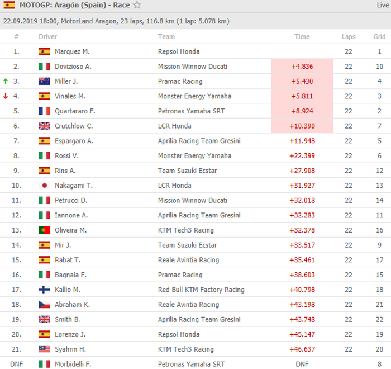The height and width of the screenshot is (369, 391).
Task: Click the Czech flag next to Abraham K.
Action: click(x=45, y=305)
